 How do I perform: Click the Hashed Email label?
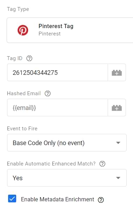(x=24, y=93)
